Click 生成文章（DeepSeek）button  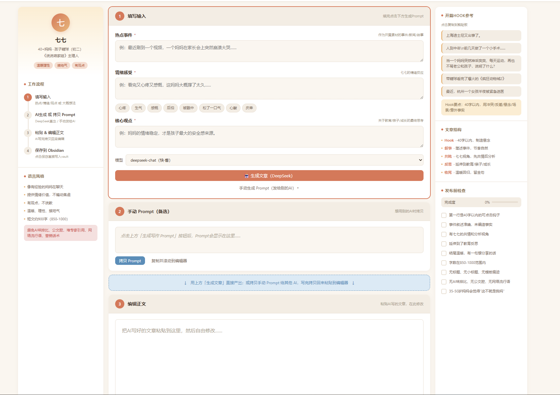[269, 176]
